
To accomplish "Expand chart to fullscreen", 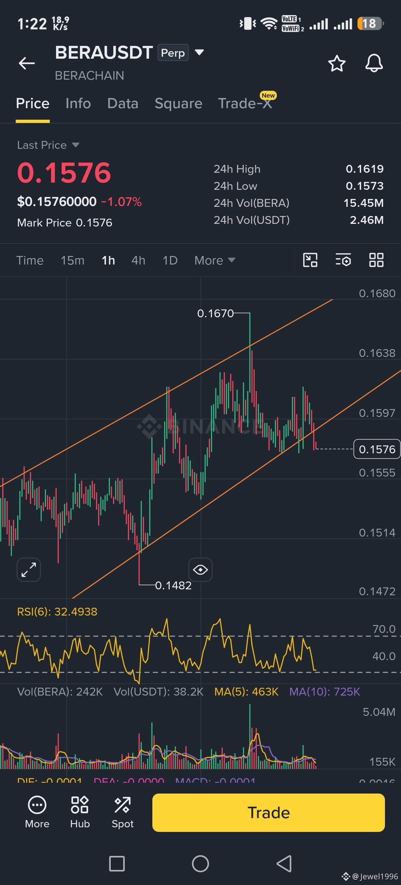I will [29, 570].
